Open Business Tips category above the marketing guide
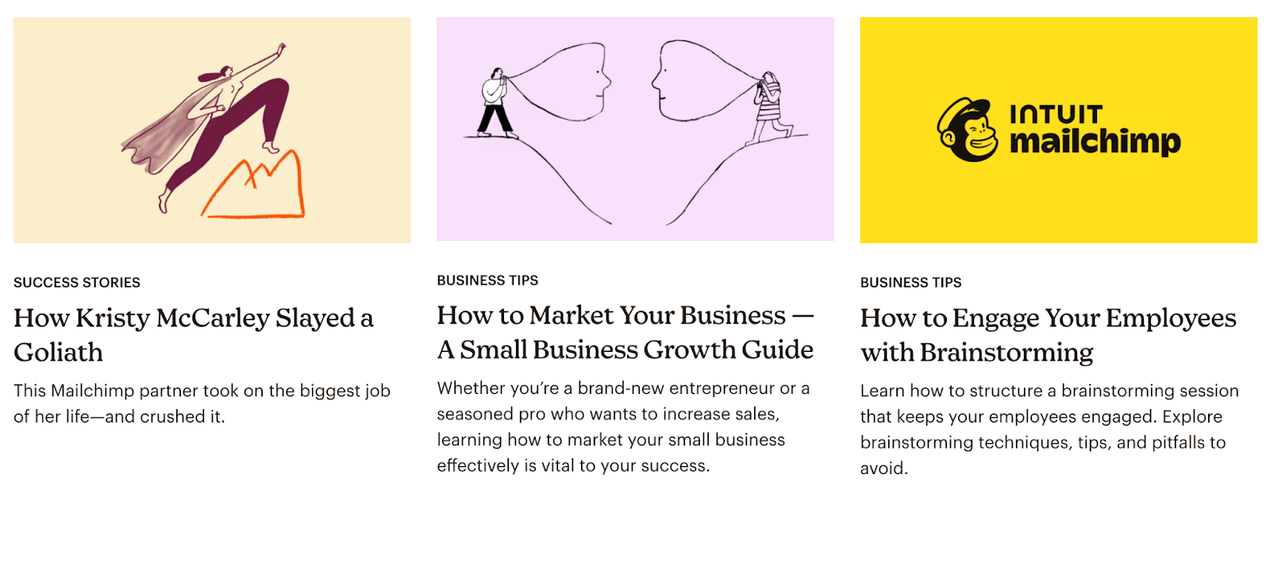Image resolution: width=1270 pixels, height=562 pixels. coord(487,281)
